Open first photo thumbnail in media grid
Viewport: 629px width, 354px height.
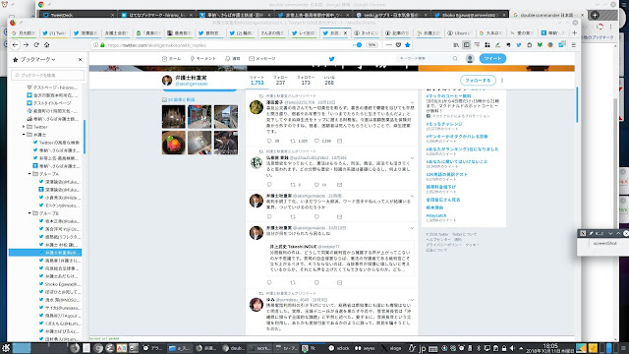click(x=174, y=116)
